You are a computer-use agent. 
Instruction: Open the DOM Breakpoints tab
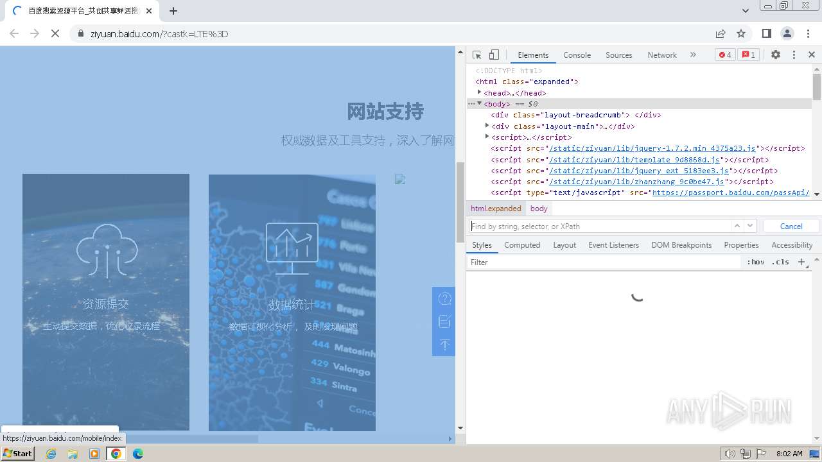[681, 245]
